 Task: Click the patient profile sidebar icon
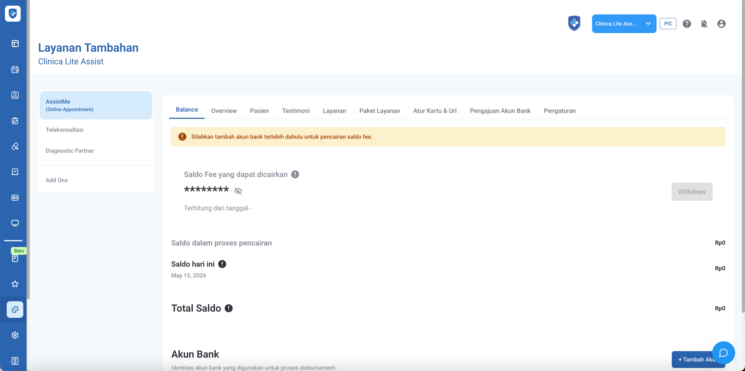15,95
